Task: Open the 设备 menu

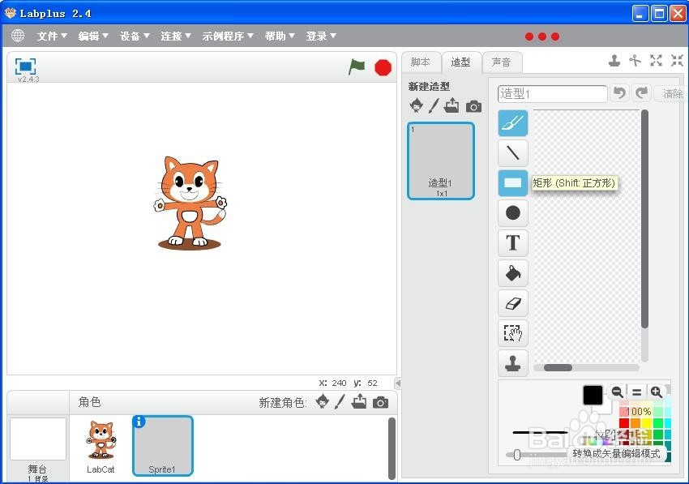Action: (x=135, y=36)
